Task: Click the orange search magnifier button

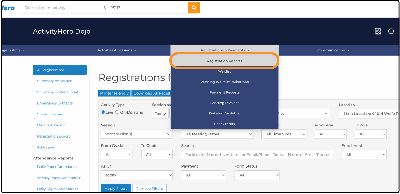Action: tap(194, 8)
